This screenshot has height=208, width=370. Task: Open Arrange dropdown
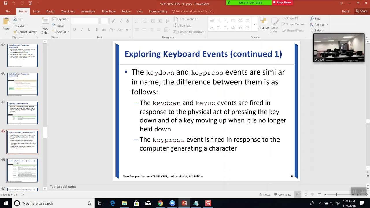(263, 24)
